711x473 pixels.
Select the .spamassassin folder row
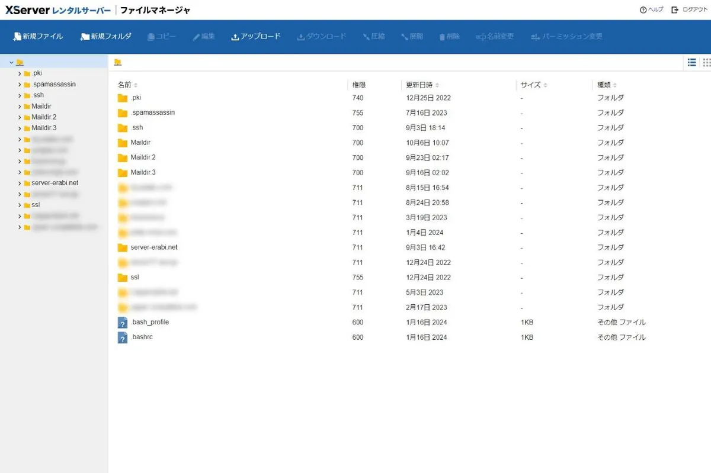tap(409, 113)
